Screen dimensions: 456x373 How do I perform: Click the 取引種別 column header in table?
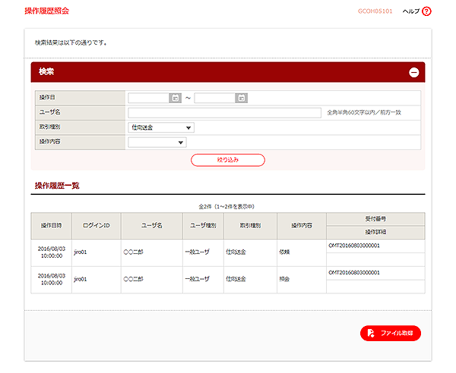click(x=250, y=226)
